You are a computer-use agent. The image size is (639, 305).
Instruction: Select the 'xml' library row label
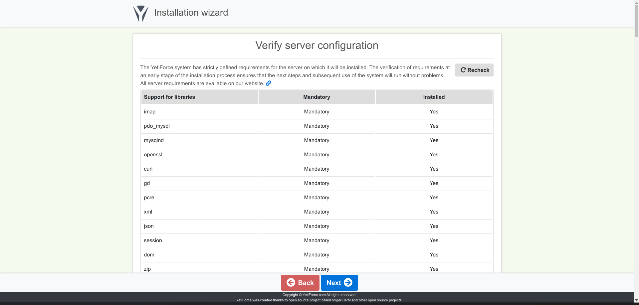coord(148,212)
